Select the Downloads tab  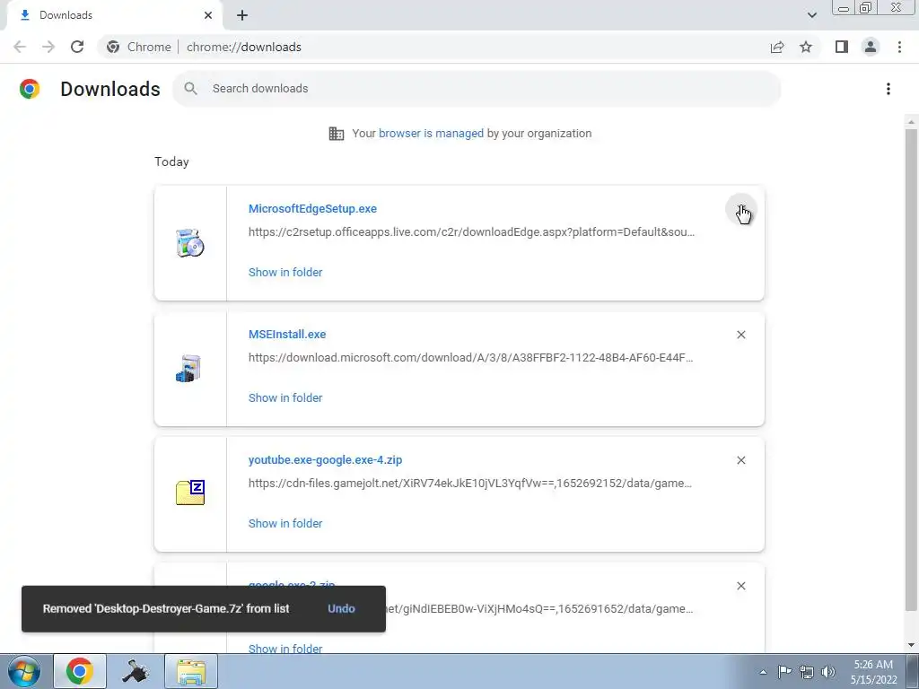114,15
